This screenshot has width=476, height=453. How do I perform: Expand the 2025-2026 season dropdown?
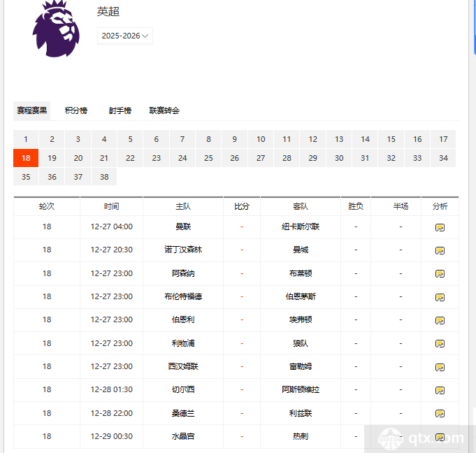click(x=125, y=36)
